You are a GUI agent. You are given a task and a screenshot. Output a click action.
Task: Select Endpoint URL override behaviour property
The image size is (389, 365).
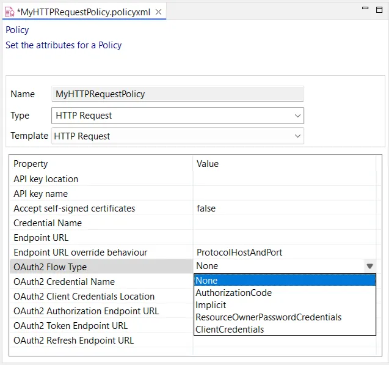pyautogui.click(x=101, y=252)
